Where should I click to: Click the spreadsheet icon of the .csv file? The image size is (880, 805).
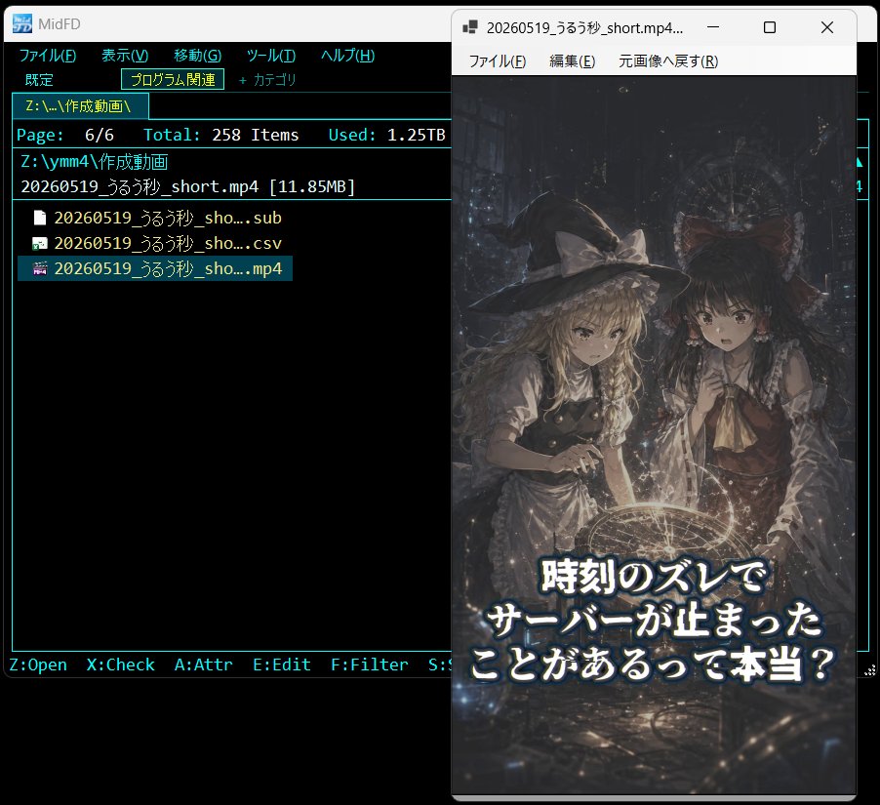pos(40,243)
